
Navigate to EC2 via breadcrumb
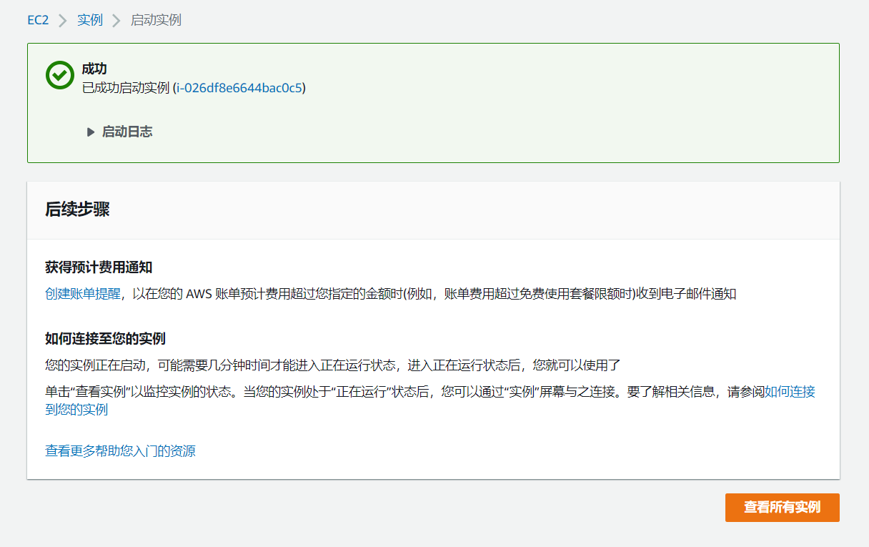[x=38, y=20]
